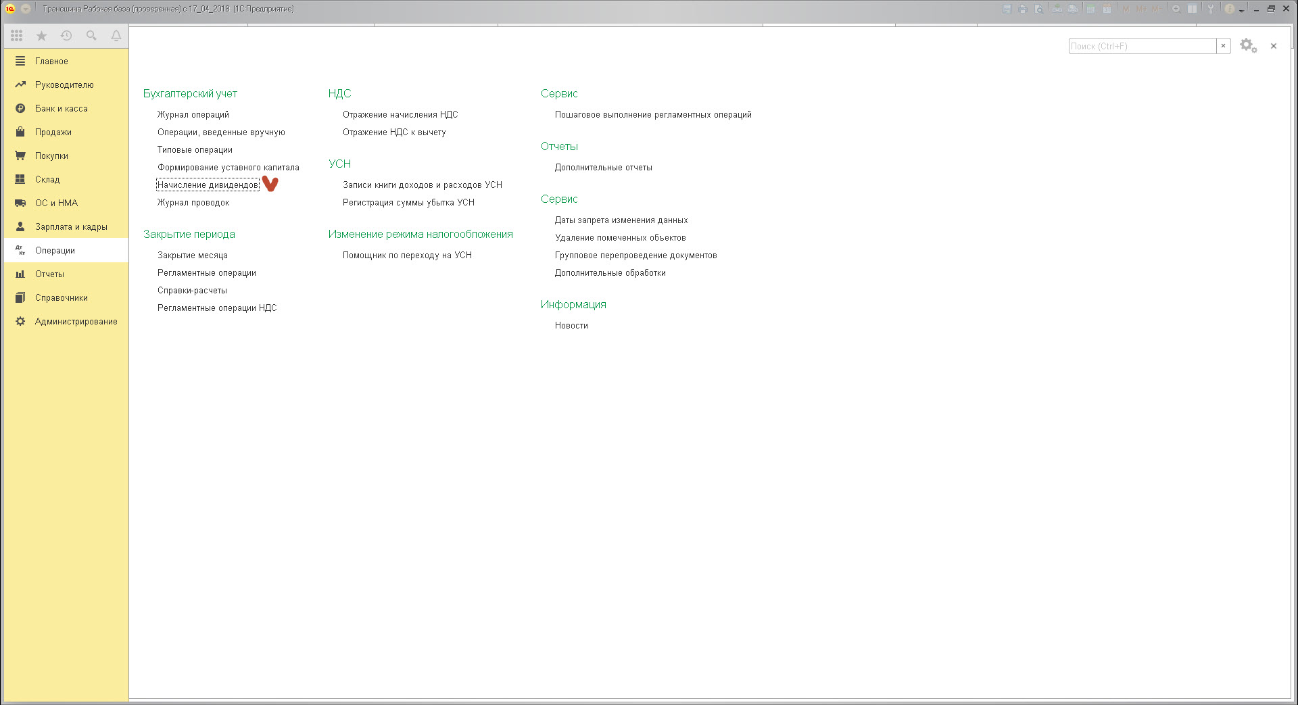Open Справки-расчеты
Viewport: 1298px width, 705px height.
[192, 291]
